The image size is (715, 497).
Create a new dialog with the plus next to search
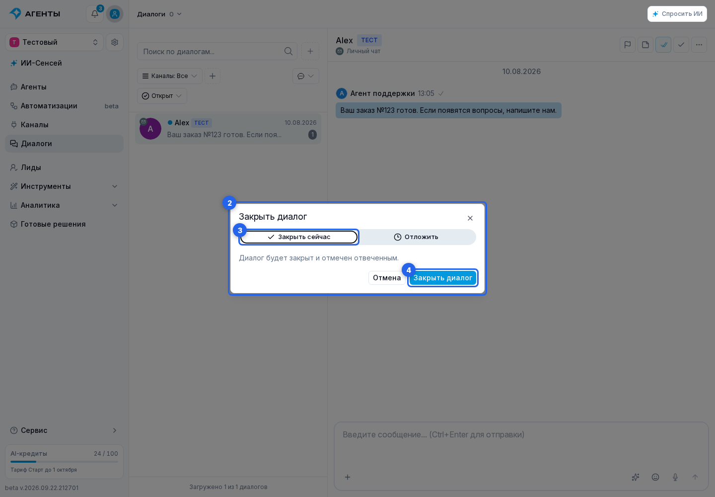310,51
